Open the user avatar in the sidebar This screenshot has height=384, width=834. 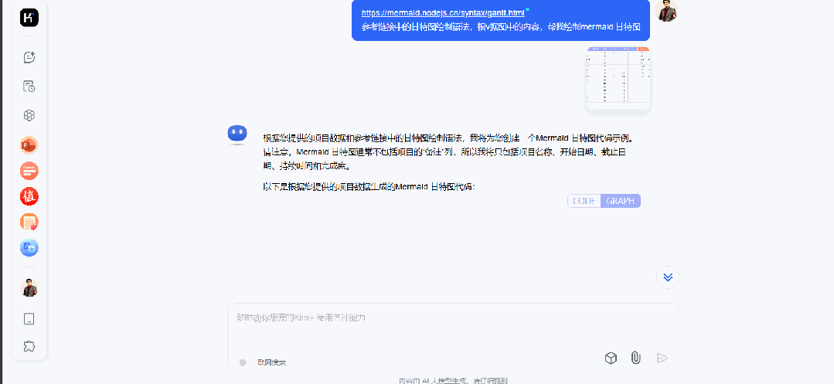coord(29,287)
